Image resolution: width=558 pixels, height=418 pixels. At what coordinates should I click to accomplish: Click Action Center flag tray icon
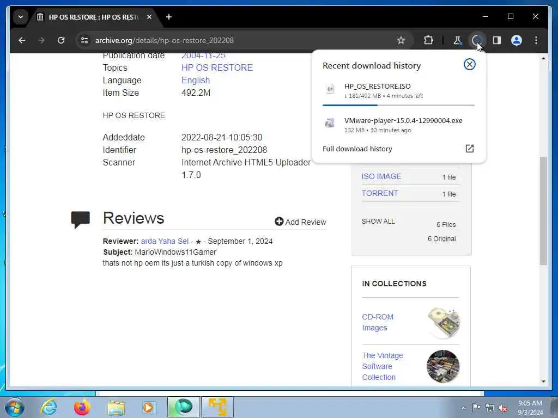click(476, 408)
